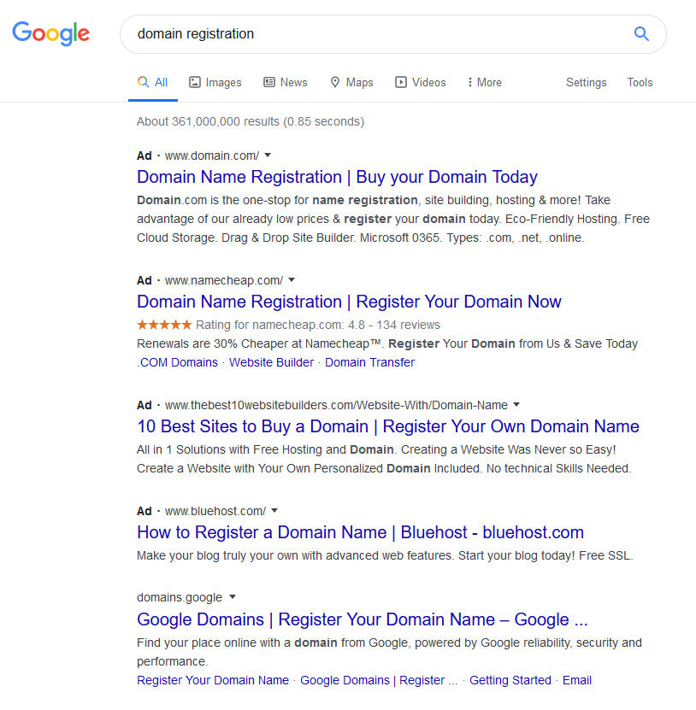Image resolution: width=696 pixels, height=710 pixels.
Task: Click the search box containing domain registration
Action: click(392, 34)
